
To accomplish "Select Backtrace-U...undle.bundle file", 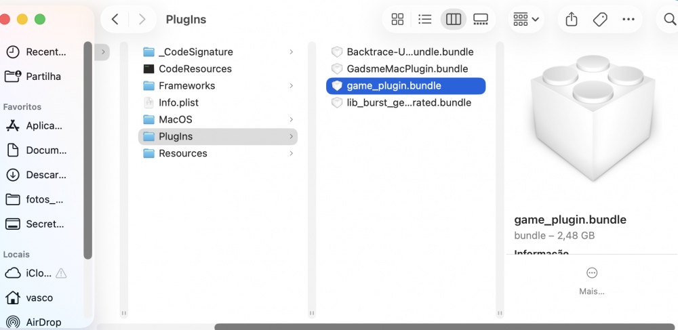I will (x=406, y=51).
